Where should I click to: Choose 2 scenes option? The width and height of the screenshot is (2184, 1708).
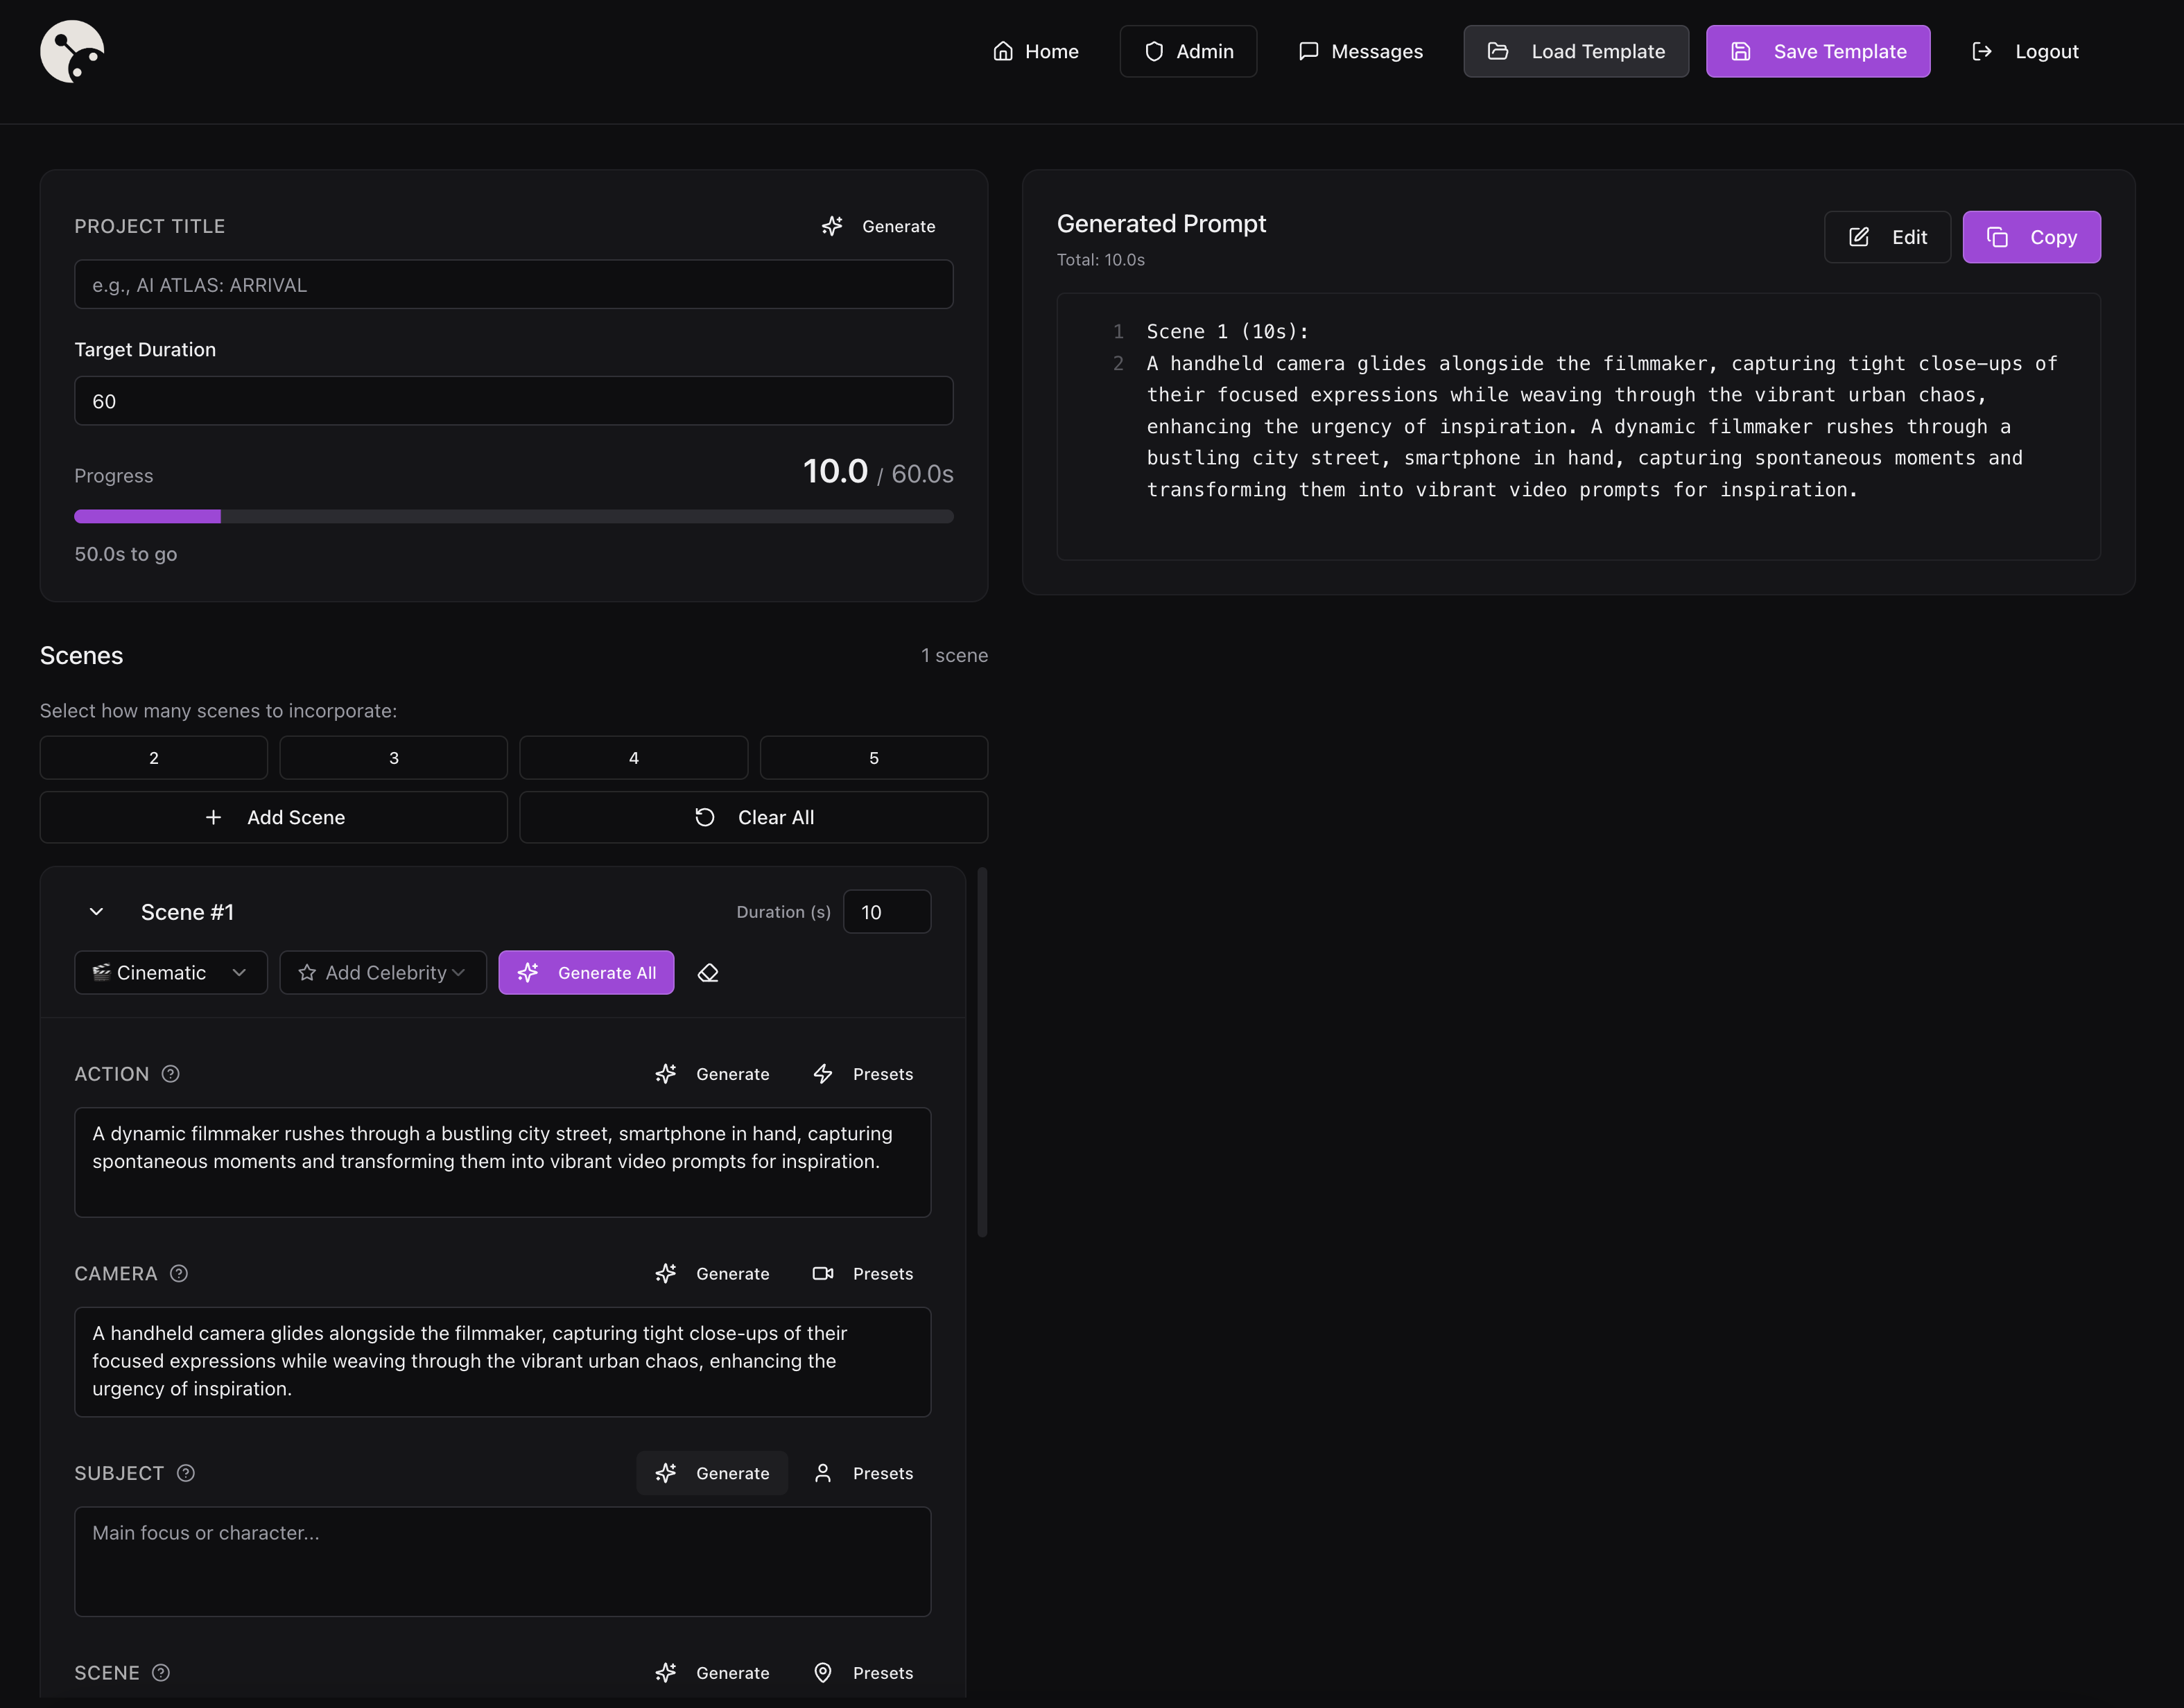click(153, 758)
